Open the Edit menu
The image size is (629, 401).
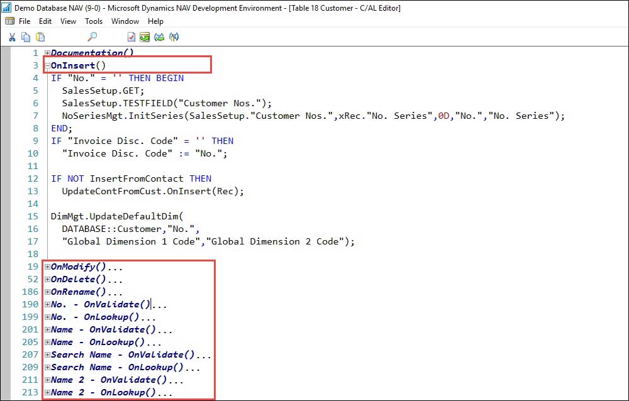45,21
